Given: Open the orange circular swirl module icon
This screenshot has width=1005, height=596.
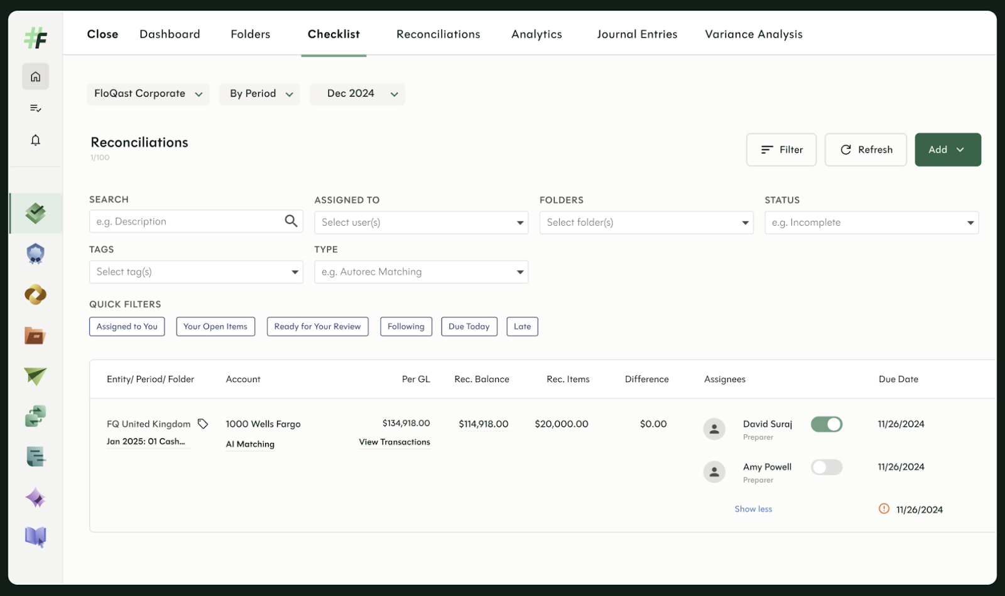Looking at the screenshot, I should [36, 294].
